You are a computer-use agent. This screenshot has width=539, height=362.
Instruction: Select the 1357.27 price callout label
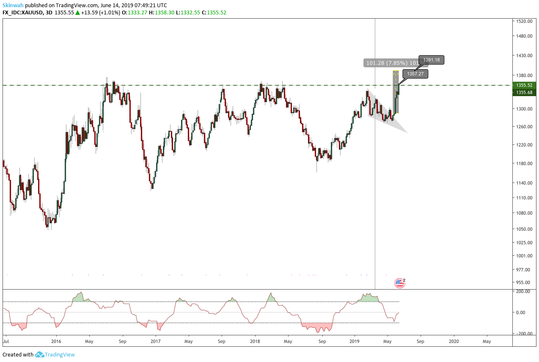pyautogui.click(x=415, y=74)
